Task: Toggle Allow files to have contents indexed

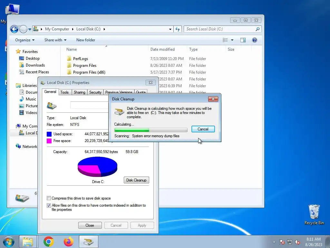Action: tap(49, 205)
